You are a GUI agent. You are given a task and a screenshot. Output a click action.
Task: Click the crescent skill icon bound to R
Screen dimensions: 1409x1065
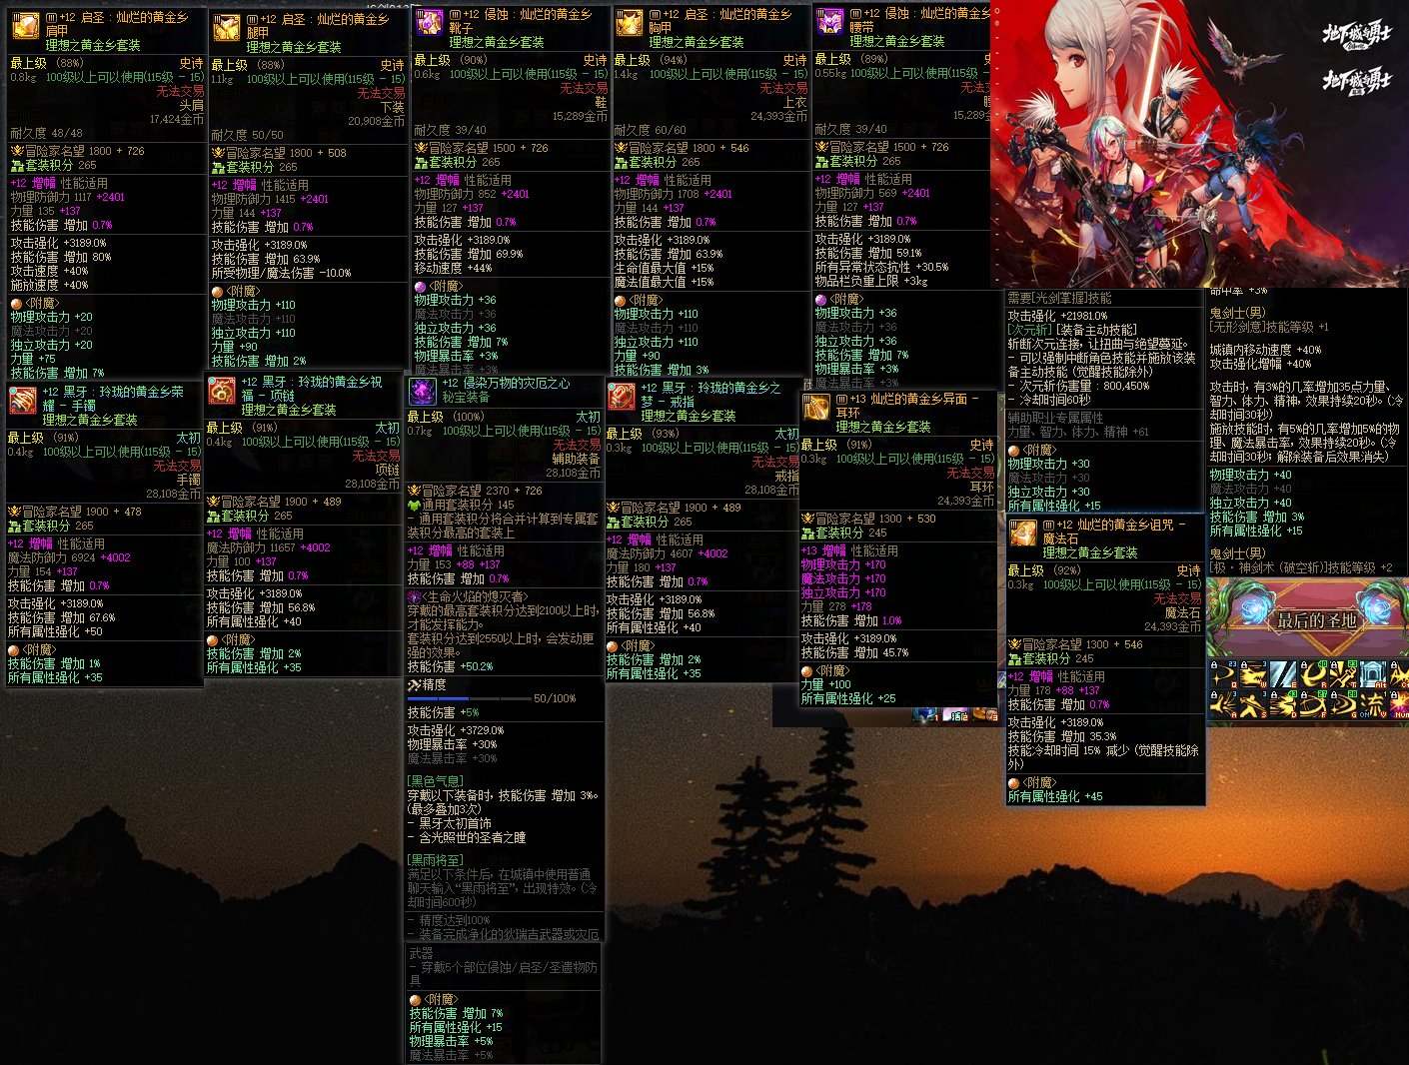(x=1313, y=674)
